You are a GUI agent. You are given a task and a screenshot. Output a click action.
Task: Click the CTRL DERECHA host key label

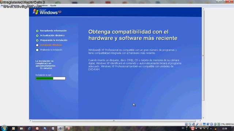(227, 124)
